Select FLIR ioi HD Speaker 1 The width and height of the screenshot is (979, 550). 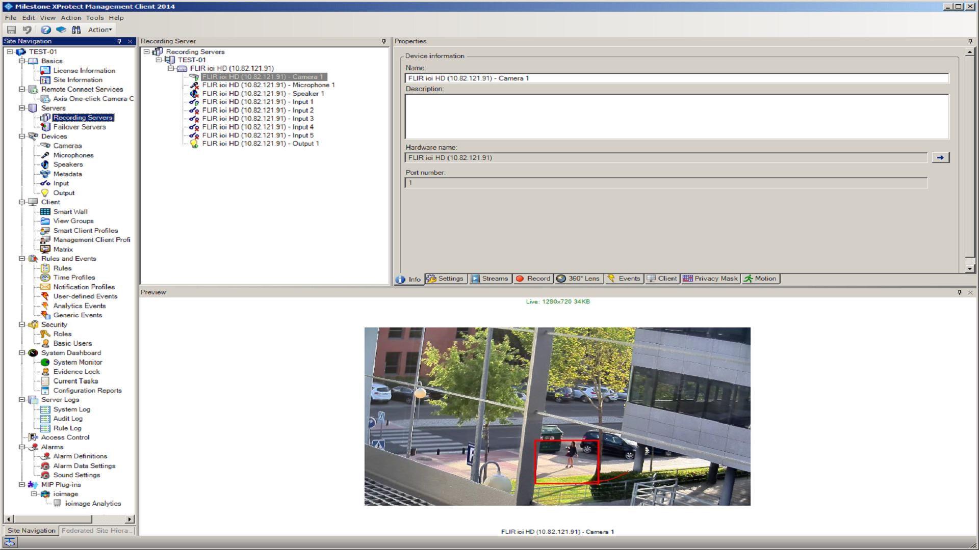pos(263,94)
